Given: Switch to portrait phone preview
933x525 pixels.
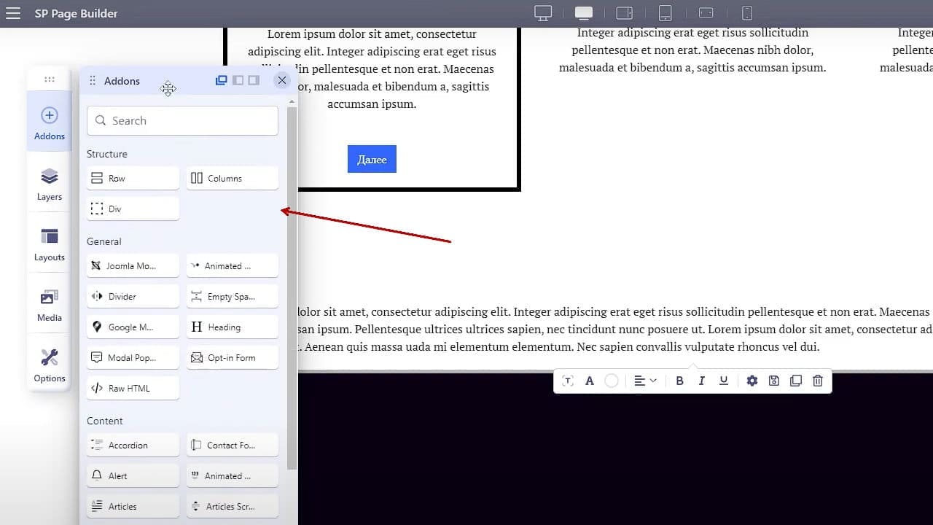Looking at the screenshot, I should click(x=747, y=13).
